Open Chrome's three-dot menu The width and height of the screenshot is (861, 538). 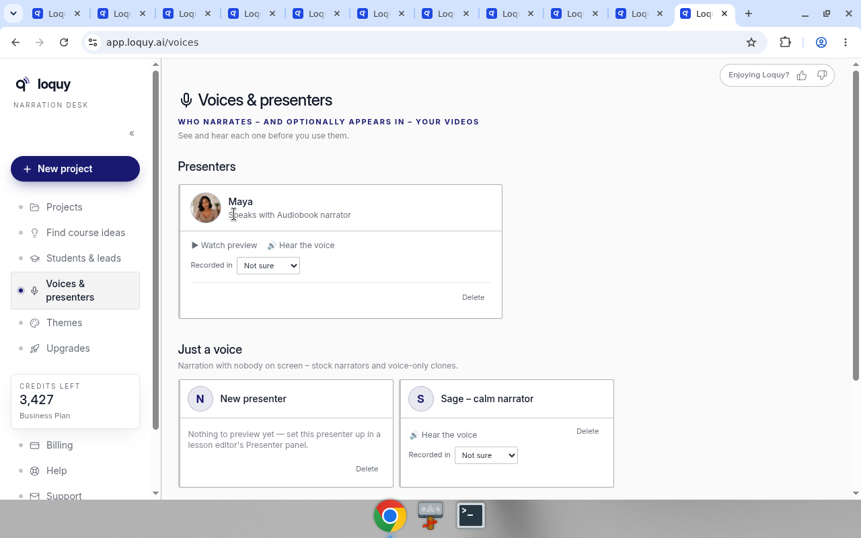coord(846,42)
